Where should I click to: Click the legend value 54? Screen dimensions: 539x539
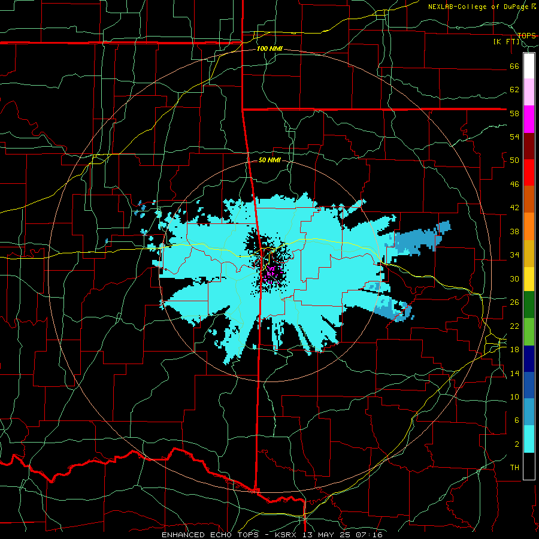click(514, 137)
